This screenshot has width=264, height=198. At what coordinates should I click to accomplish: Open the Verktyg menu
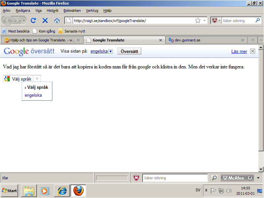[92, 11]
